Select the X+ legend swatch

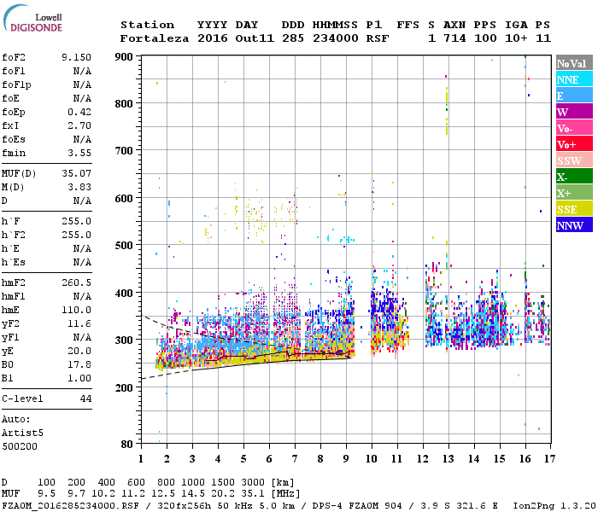[574, 193]
